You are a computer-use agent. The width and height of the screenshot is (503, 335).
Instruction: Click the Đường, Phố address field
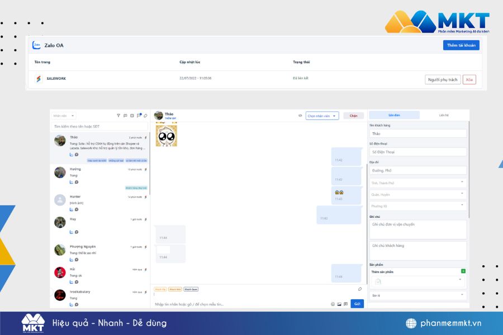point(418,170)
